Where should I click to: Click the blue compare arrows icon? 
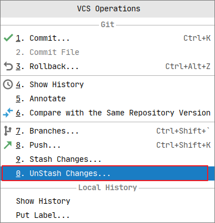8,113
